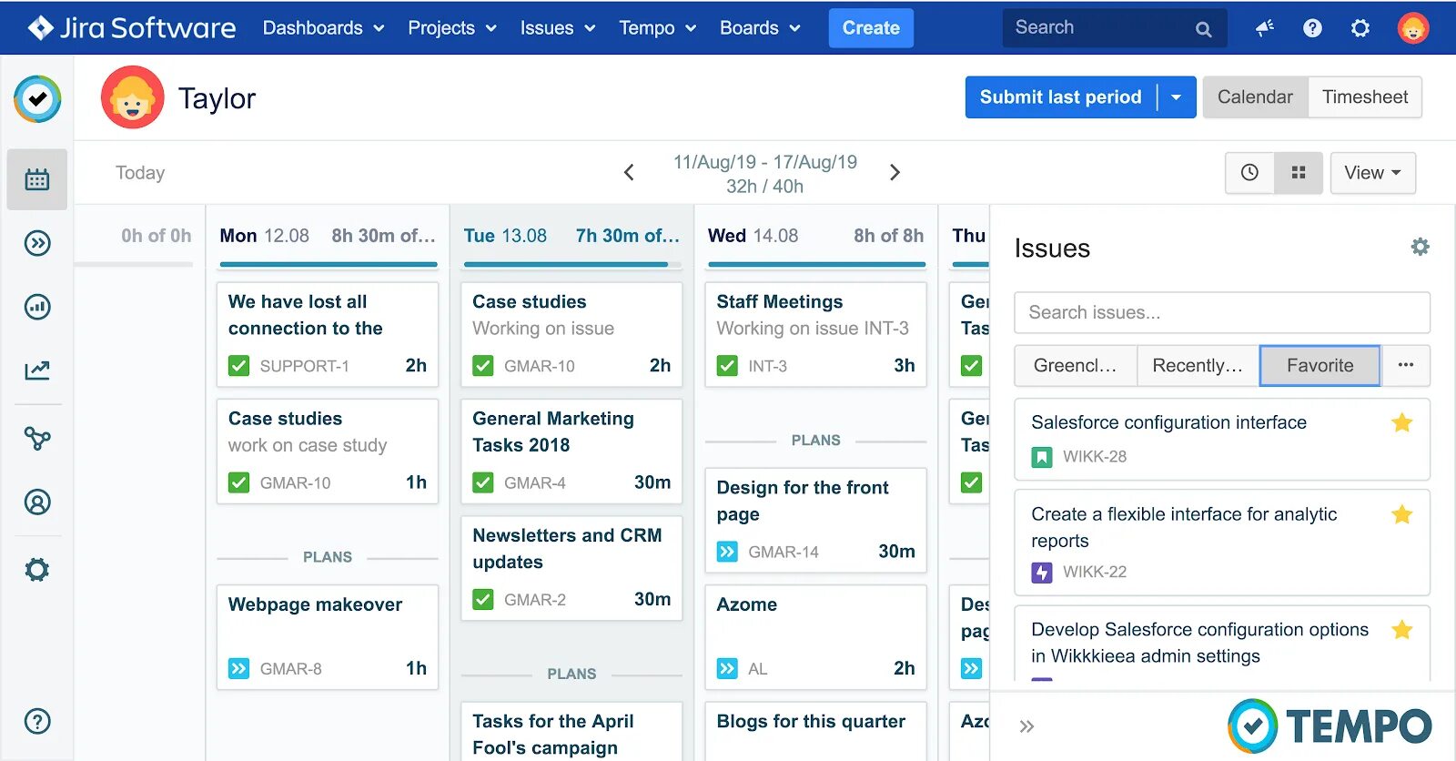Open the search magnifier icon
1456x761 pixels.
1203,29
